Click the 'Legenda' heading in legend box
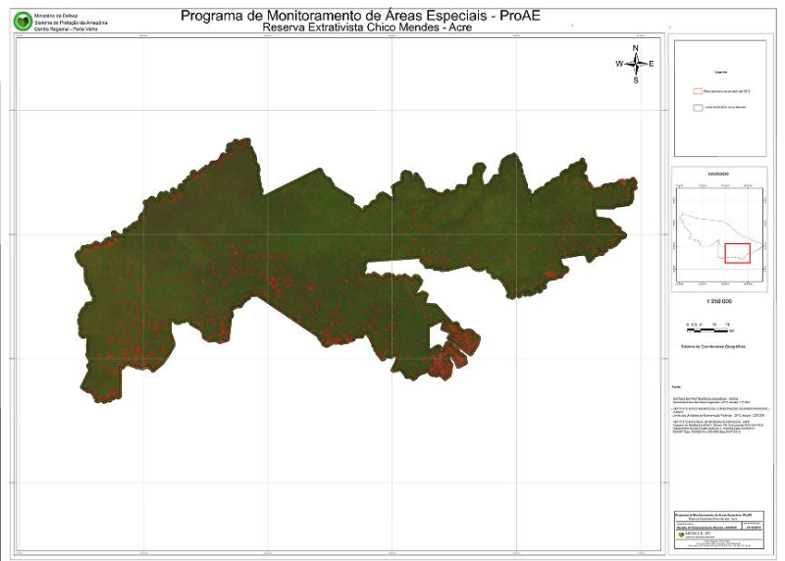The width and height of the screenshot is (785, 561). tap(719, 73)
